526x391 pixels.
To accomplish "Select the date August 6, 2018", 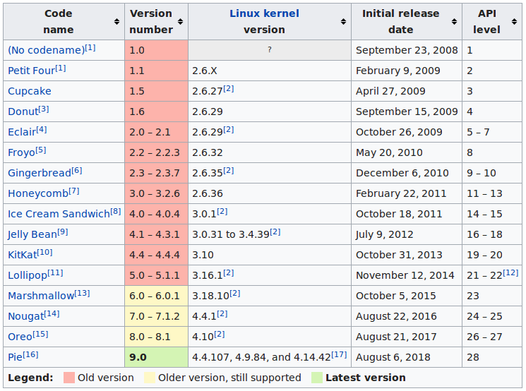I will point(407,357).
